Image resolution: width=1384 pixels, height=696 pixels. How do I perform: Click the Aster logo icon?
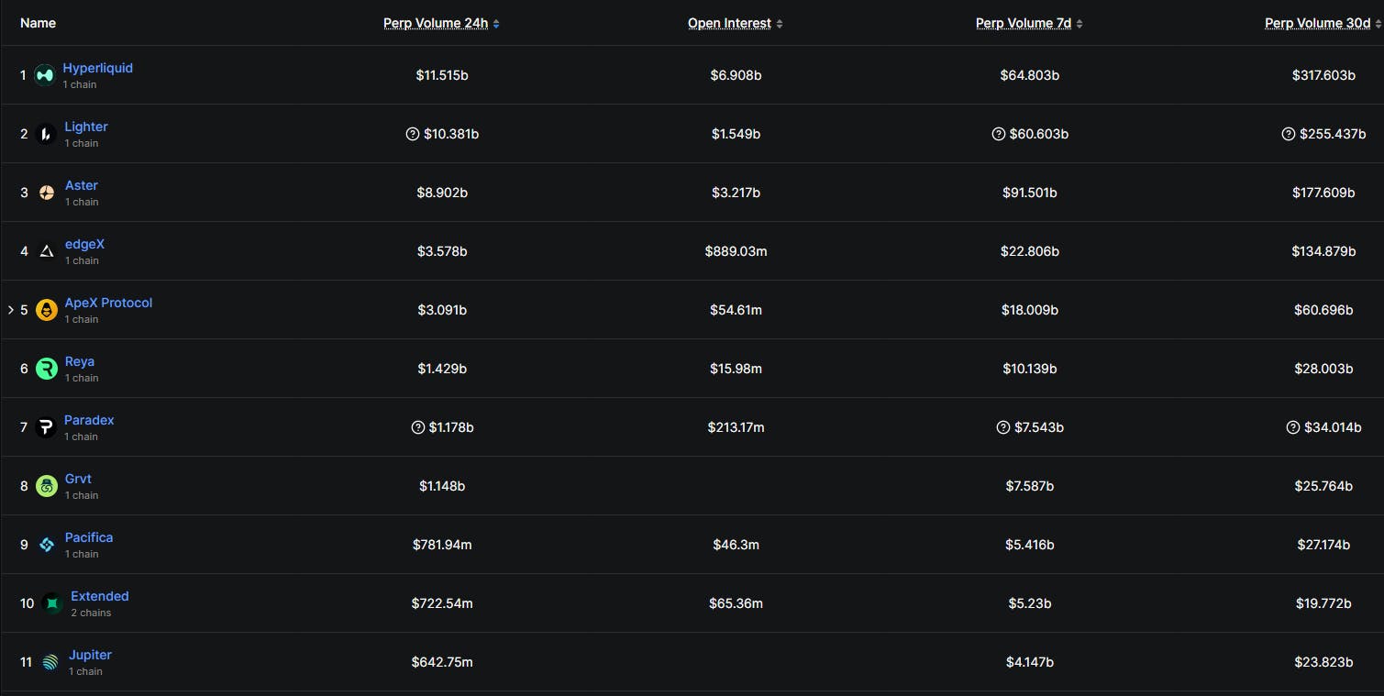pos(44,192)
